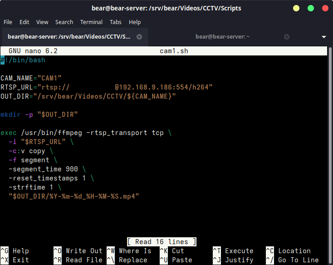
Task: Click the mkdir -p command line
Action: [39, 115]
